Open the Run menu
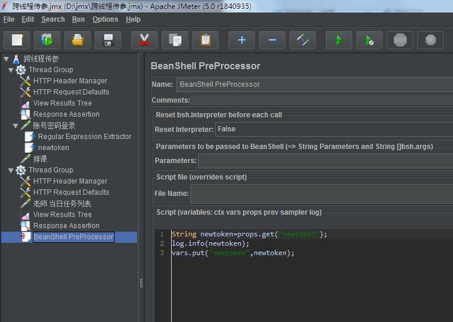The image size is (453, 322). [79, 19]
